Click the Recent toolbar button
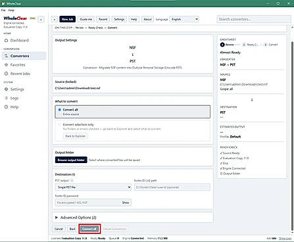 pos(103,19)
